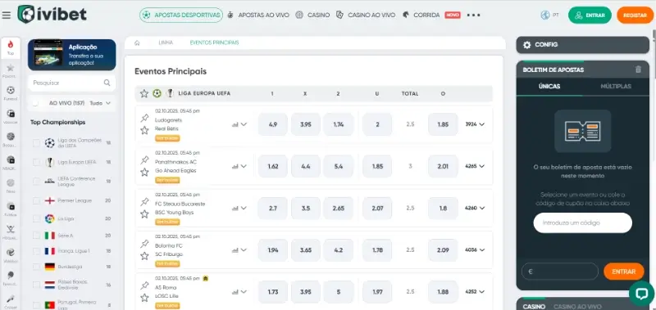Favorite the Liga Europa UEFA league star
Image resolution: width=656 pixels, height=310 pixels.
(144, 93)
